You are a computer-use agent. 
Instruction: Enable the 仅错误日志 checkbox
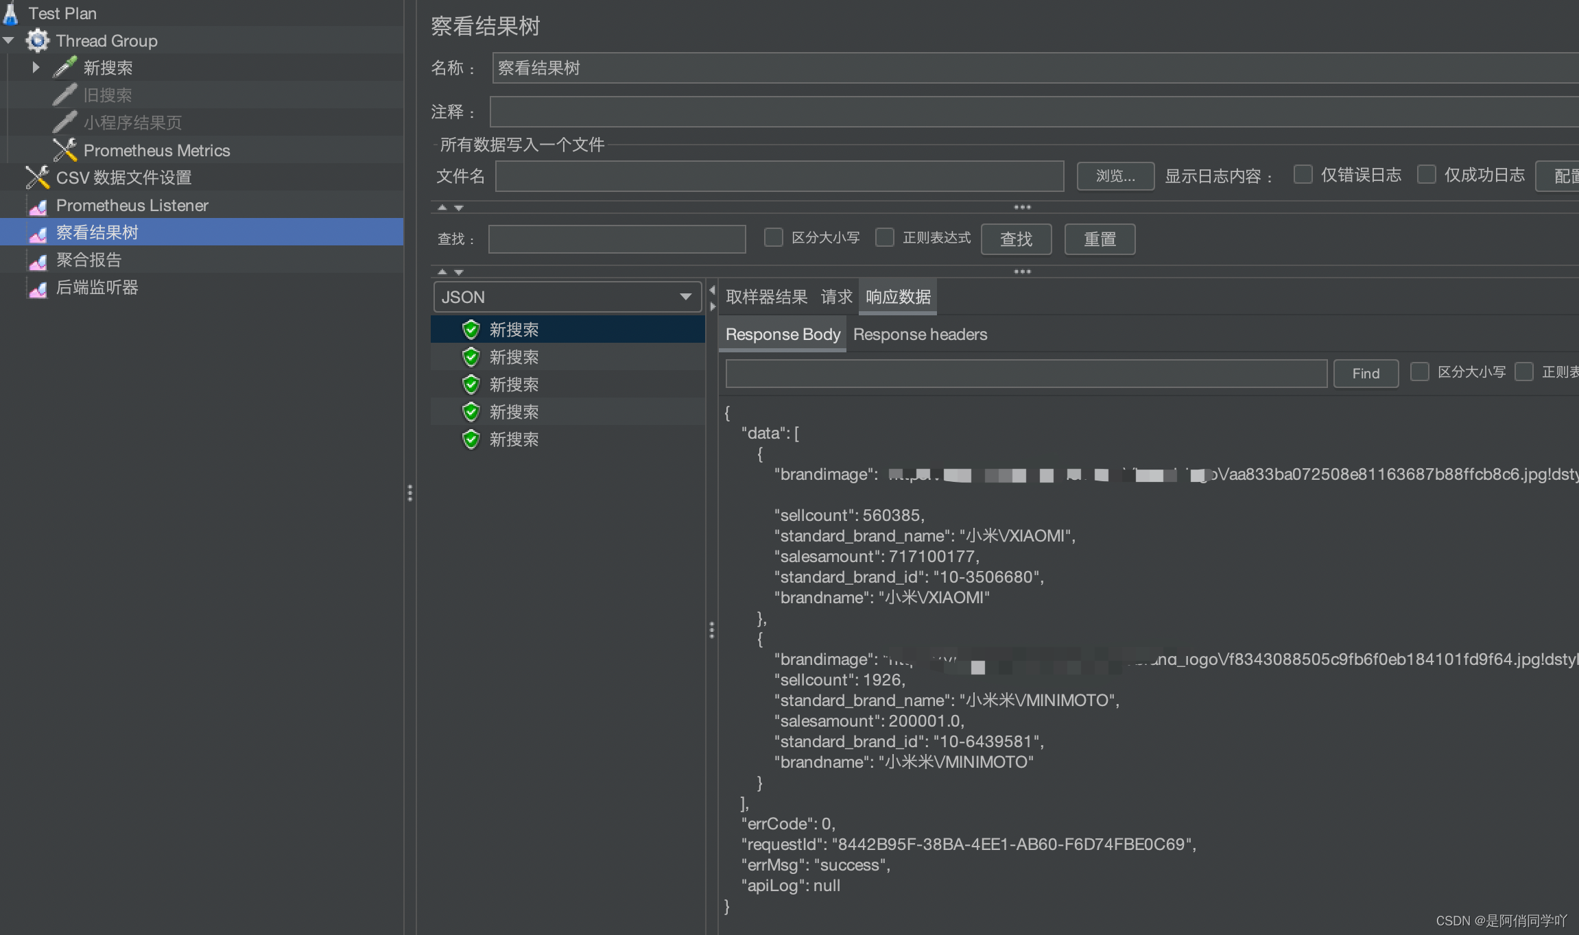coord(1303,175)
